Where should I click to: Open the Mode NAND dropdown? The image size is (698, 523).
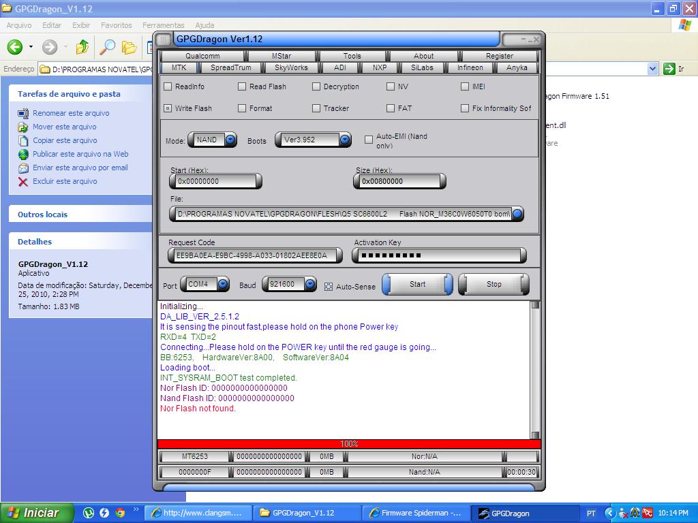pyautogui.click(x=230, y=140)
